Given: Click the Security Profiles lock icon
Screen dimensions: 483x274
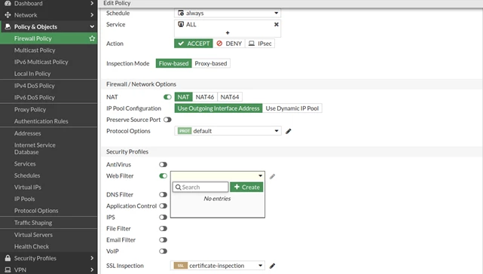Looking at the screenshot, I should click(8, 258).
